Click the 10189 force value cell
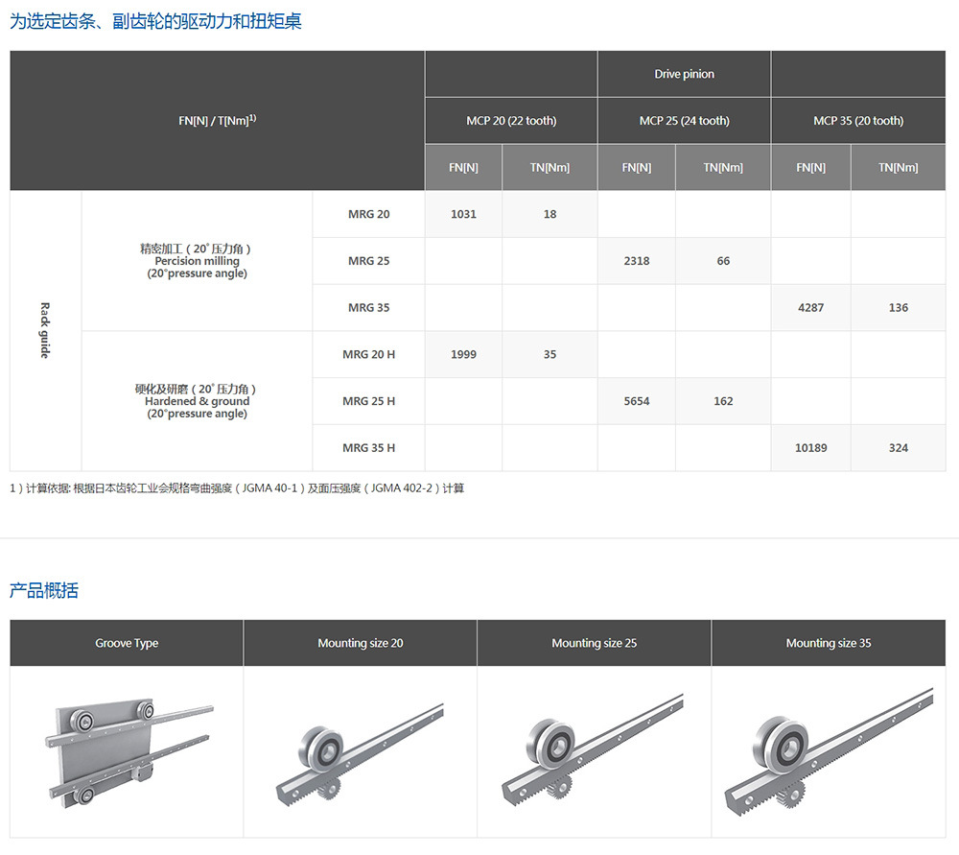Viewport: 959px width, 855px height. point(810,448)
